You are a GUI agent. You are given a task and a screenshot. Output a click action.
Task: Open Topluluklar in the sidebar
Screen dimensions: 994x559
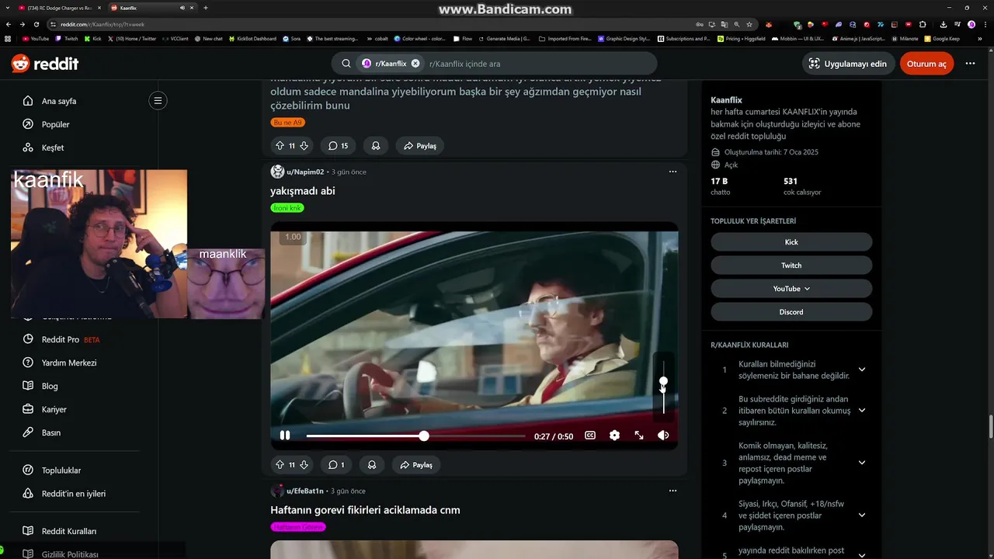click(61, 470)
